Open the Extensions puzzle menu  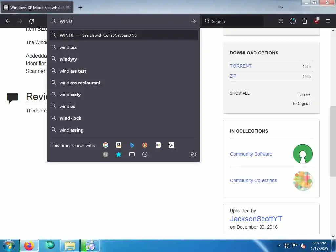coord(304,21)
